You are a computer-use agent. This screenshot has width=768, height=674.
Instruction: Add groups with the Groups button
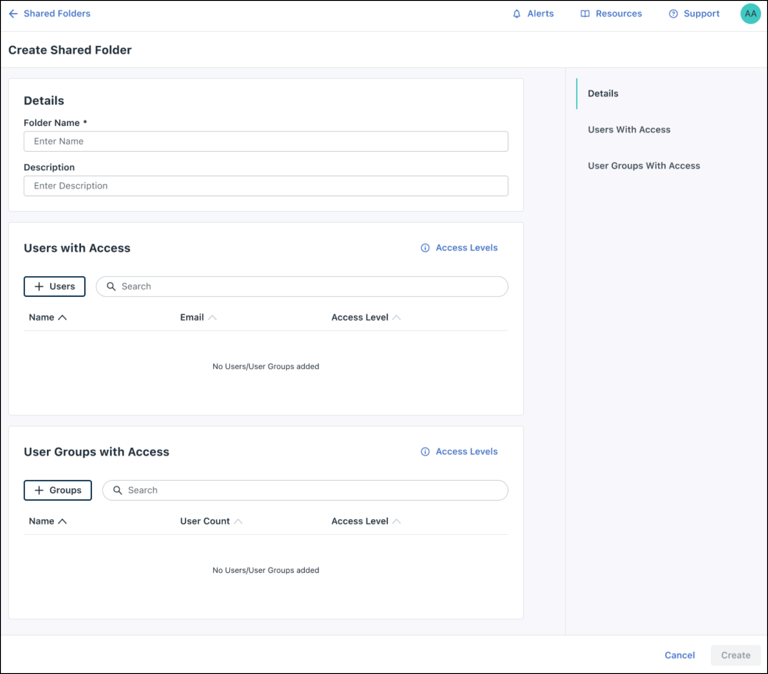[x=58, y=490]
